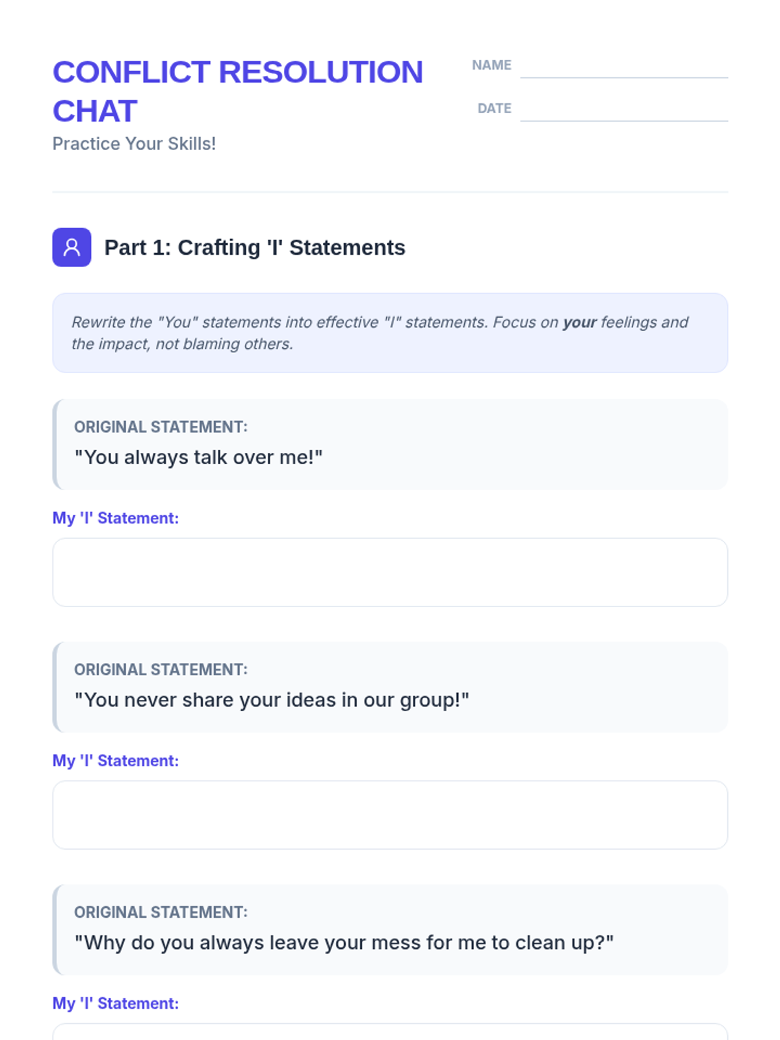
Task: Click the "Why do you always leave your mess" statement
Action: coord(344,942)
